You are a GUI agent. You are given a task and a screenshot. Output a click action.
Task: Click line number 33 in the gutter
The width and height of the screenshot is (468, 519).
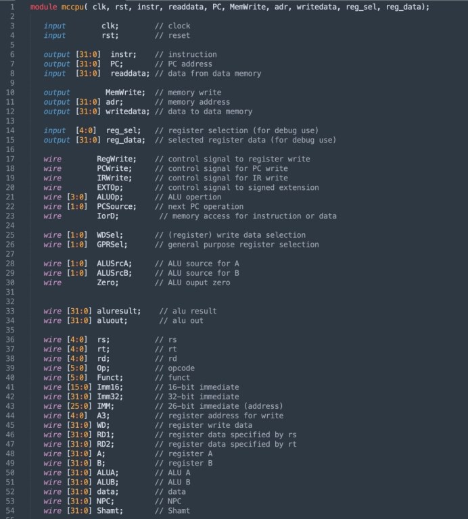(10, 311)
